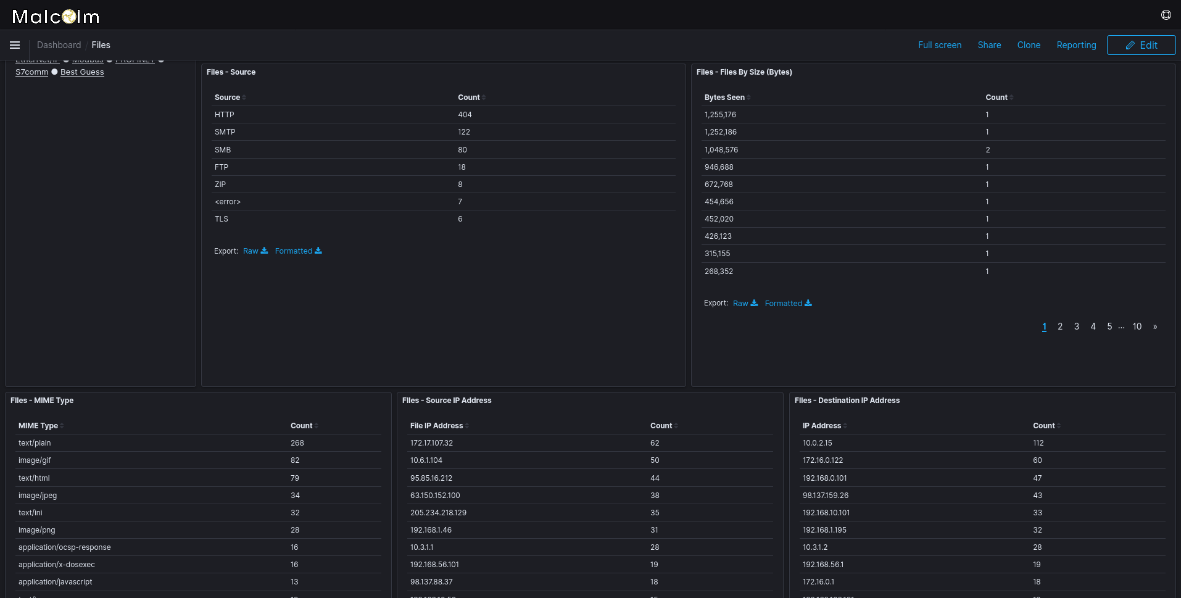
Task: Open the help icon in top right
Action: [x=1166, y=15]
